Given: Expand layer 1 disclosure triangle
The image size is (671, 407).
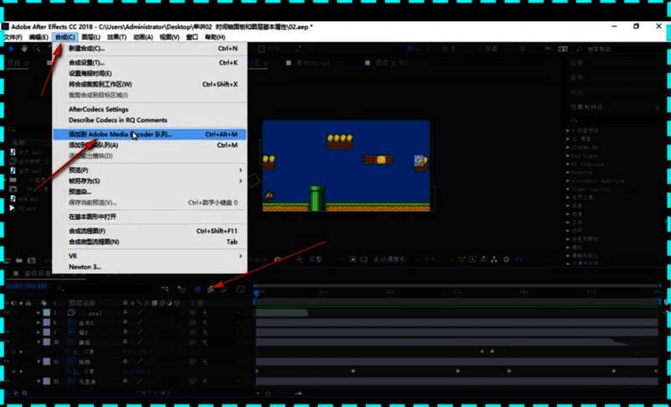Looking at the screenshot, I should coord(39,312).
